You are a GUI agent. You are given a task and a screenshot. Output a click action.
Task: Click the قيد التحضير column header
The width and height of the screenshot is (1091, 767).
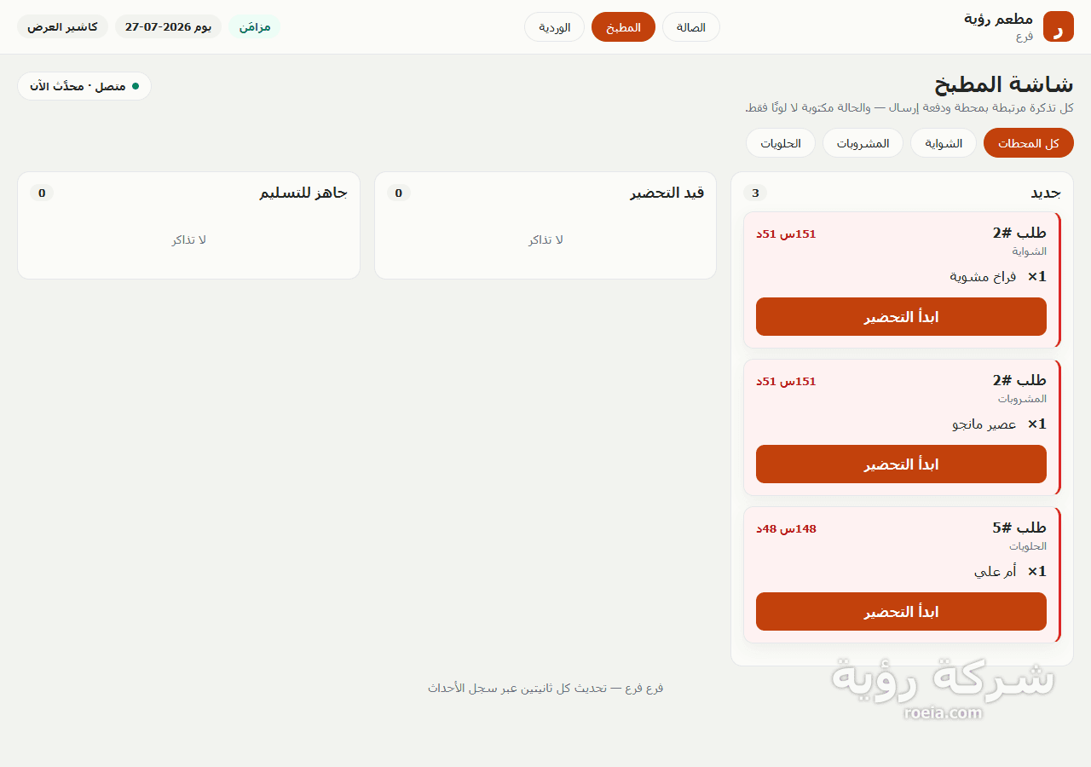click(667, 193)
